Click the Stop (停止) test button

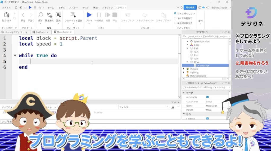115,15
